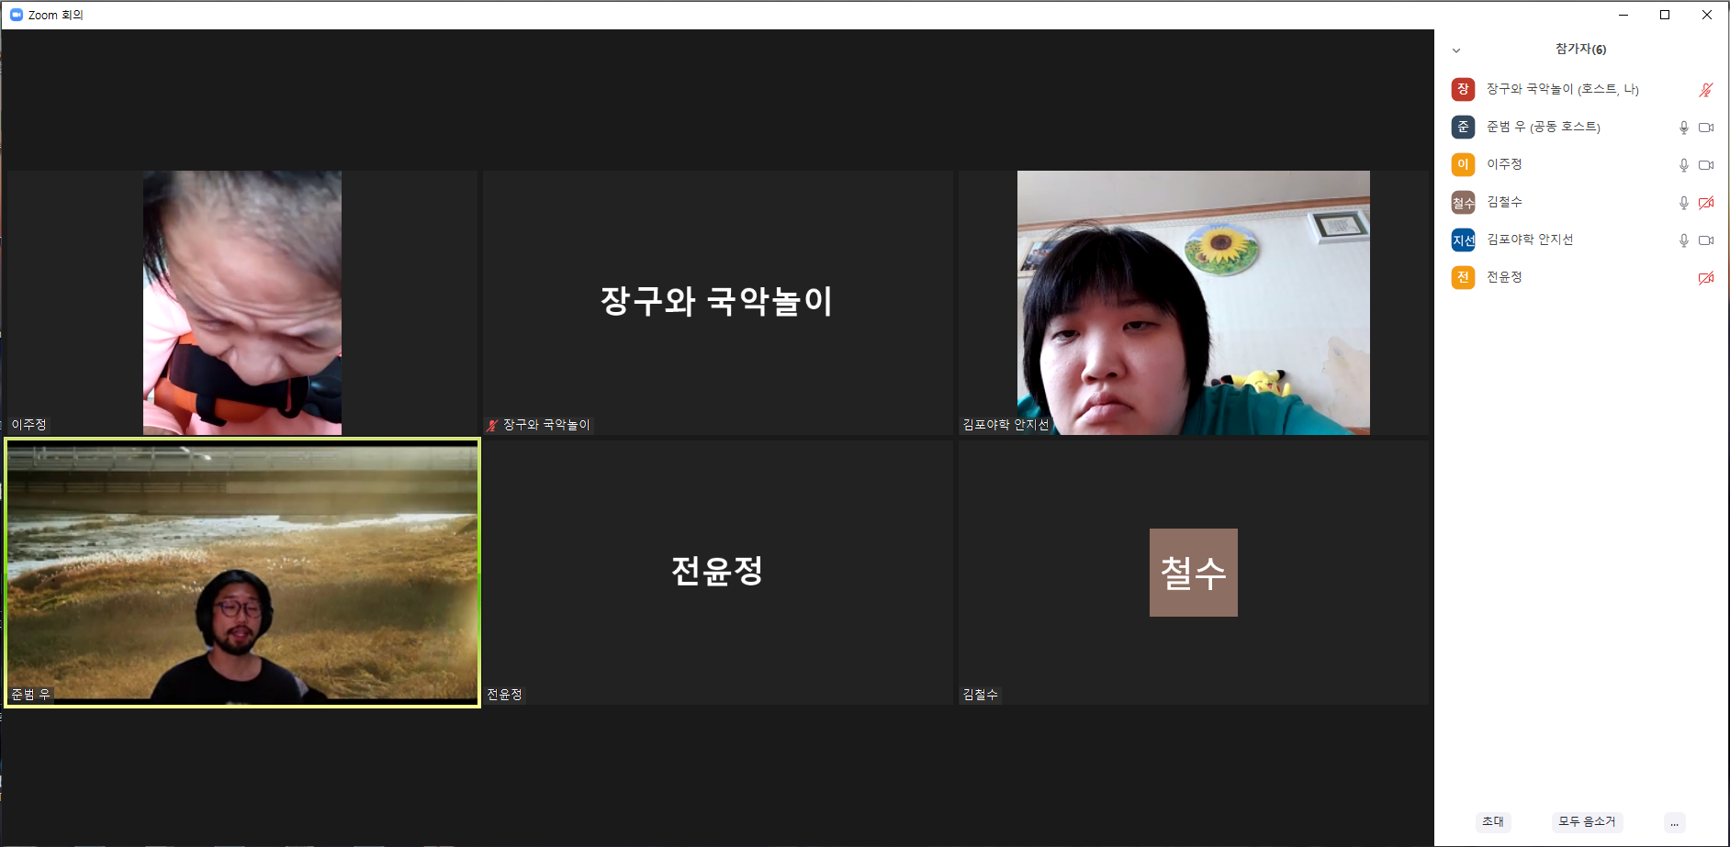
Task: Toggle 준범 우 camera icon in participants list
Action: click(1706, 128)
